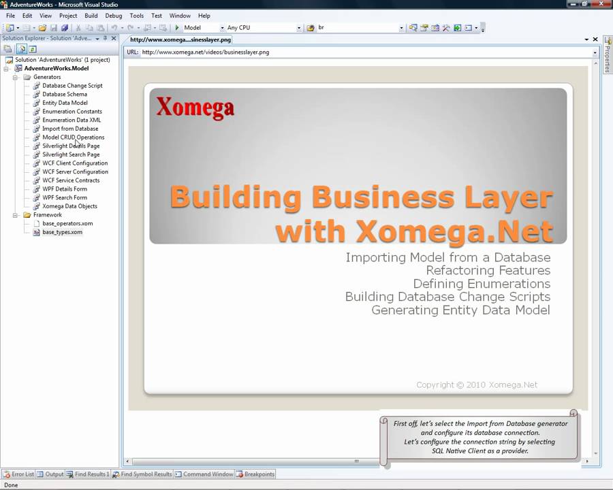
Task: Open the Find Results 1 tab
Action: 88,474
